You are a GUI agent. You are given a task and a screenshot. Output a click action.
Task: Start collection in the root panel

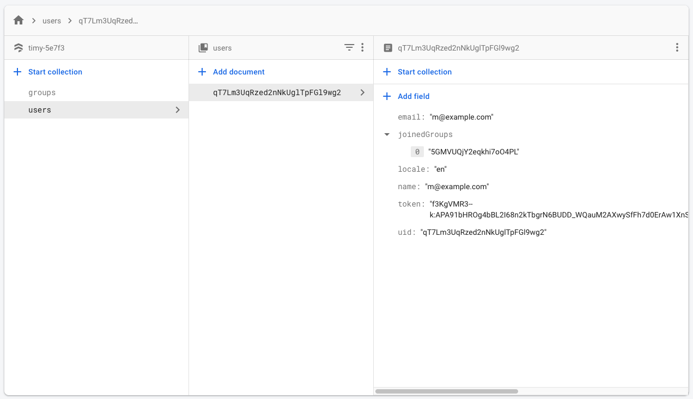pos(55,72)
